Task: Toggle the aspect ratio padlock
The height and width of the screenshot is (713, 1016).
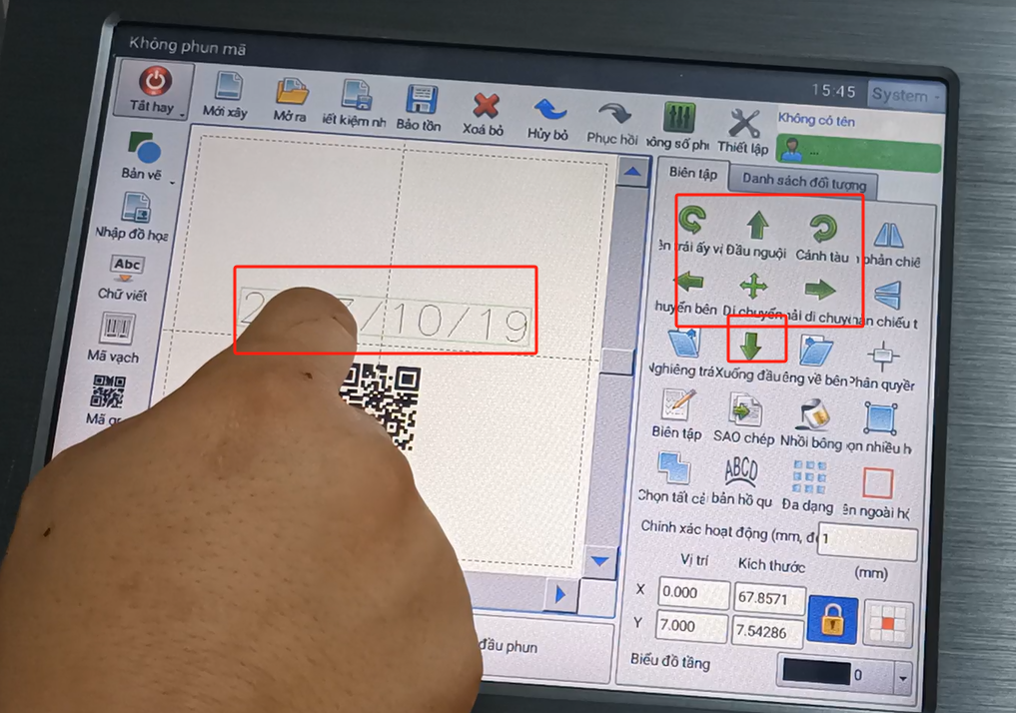Action: [832, 619]
